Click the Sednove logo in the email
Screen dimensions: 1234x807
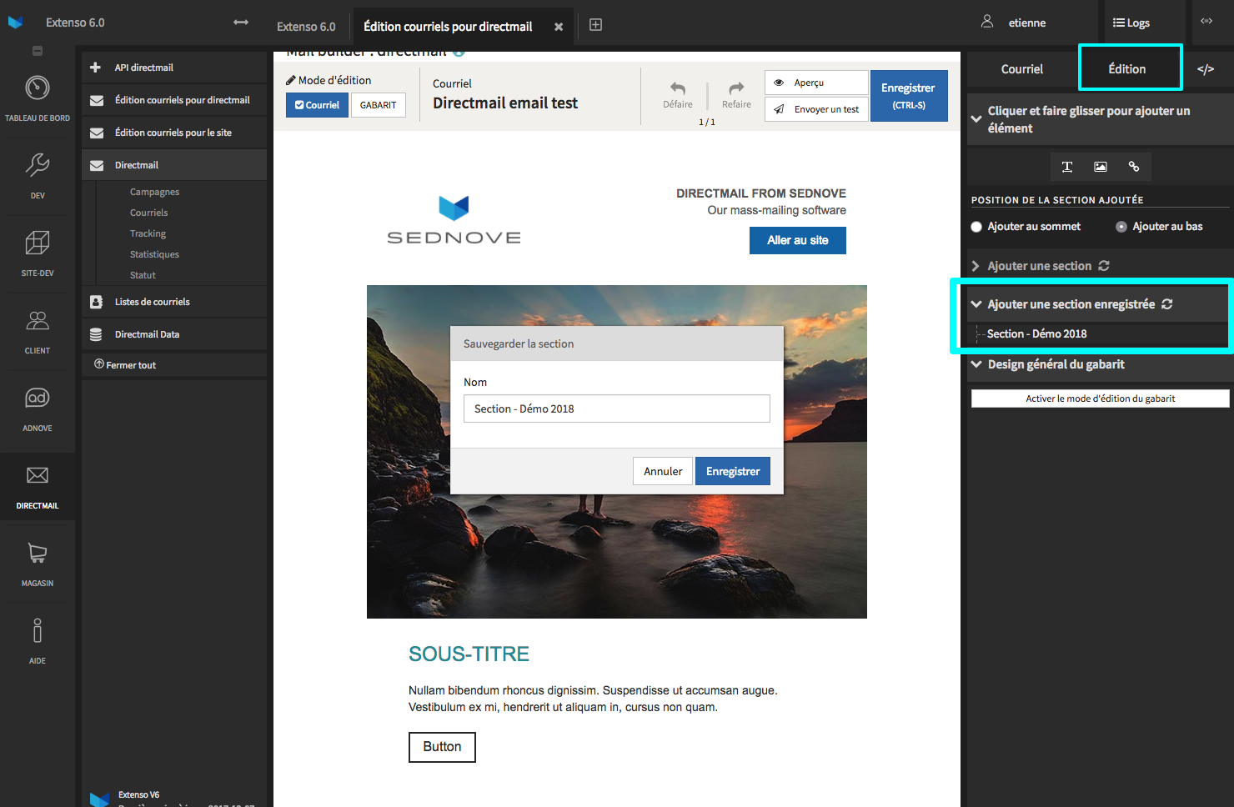tap(454, 220)
